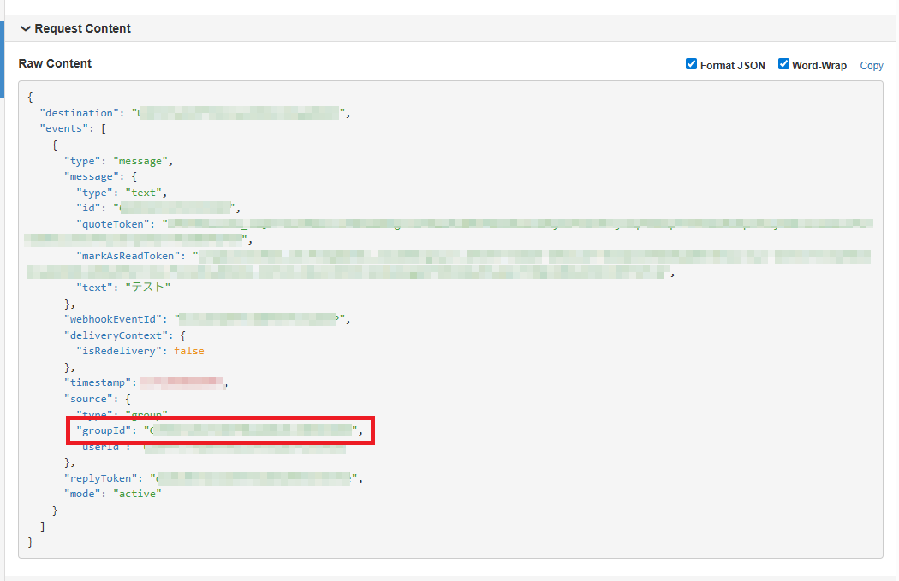Click the Request Content header title
This screenshot has width=899, height=581.
tap(82, 29)
